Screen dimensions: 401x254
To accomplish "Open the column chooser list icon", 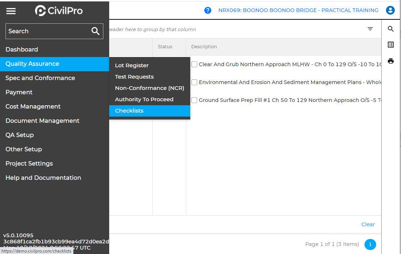I will 391,45.
